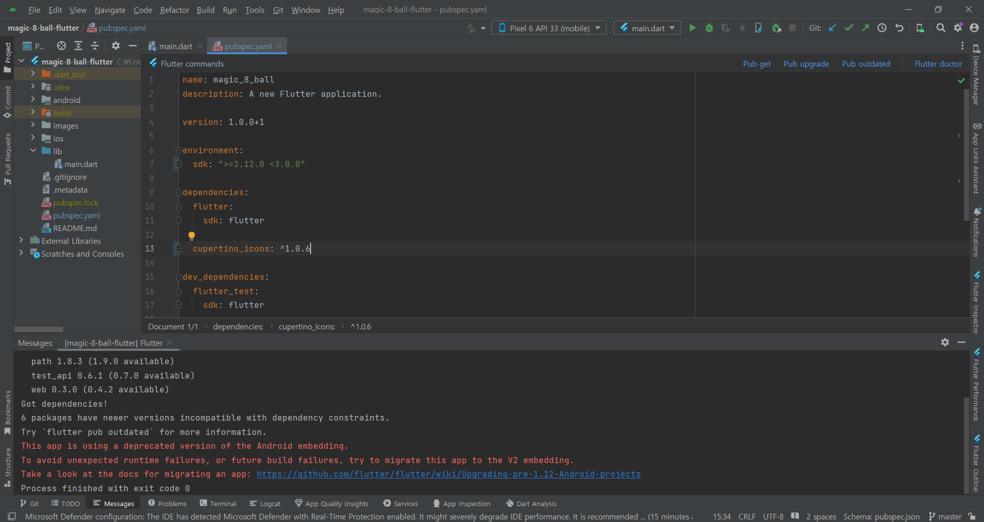Click Project panel horizontal scrollbar
Screen dimensions: 984x522
click(x=38, y=329)
